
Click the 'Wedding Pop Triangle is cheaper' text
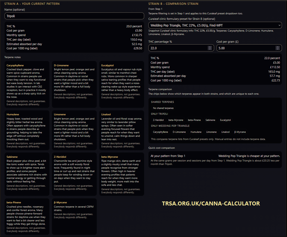pos(249,156)
